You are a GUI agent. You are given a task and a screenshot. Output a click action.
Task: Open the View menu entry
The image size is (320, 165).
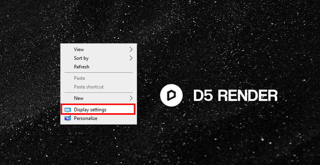click(x=79, y=49)
